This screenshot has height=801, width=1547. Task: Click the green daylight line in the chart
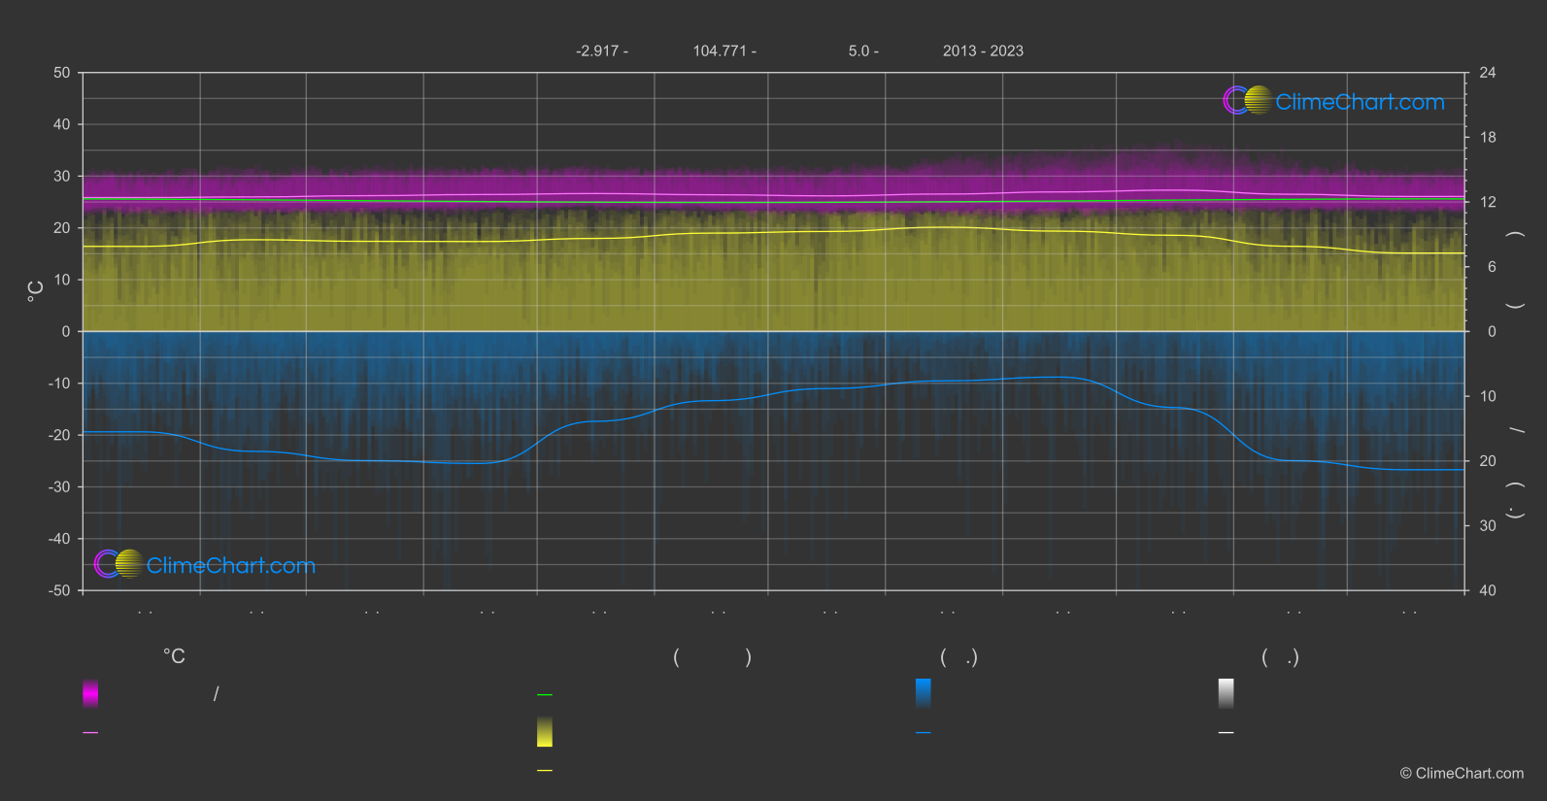[x=773, y=202]
